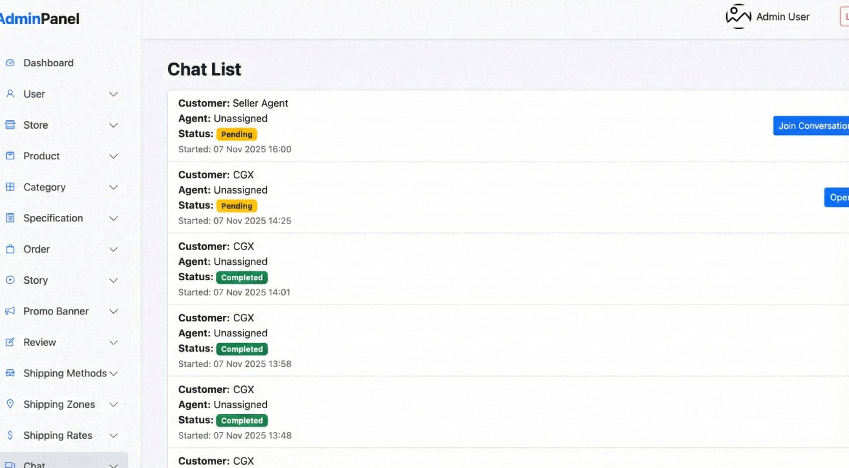This screenshot has height=468, width=849.
Task: Expand the Shipping Zones chevron
Action: (x=113, y=404)
